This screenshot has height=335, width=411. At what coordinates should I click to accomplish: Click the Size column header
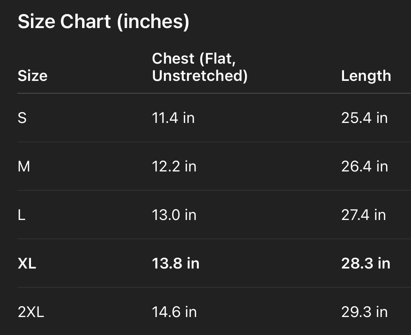tap(32, 76)
